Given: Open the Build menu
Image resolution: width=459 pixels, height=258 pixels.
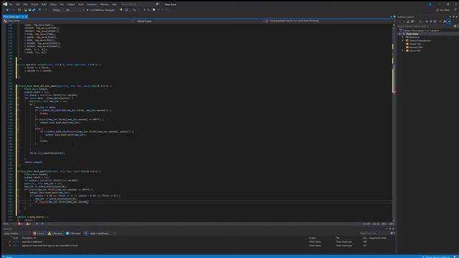Looking at the screenshot, I should click(x=44, y=4).
